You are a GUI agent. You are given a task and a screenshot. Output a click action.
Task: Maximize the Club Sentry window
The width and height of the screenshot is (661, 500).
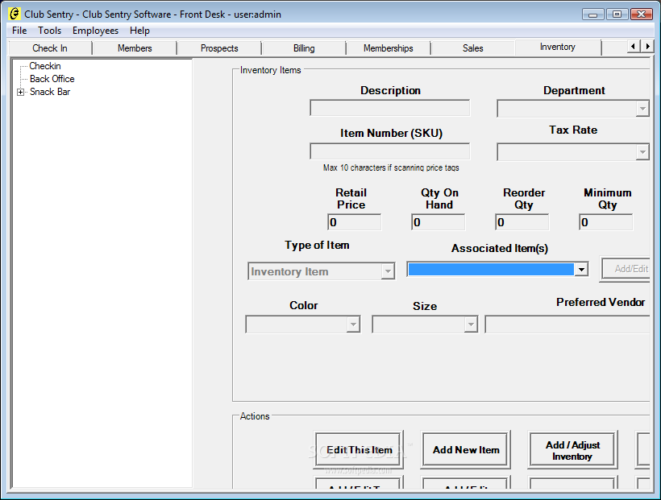[617, 14]
